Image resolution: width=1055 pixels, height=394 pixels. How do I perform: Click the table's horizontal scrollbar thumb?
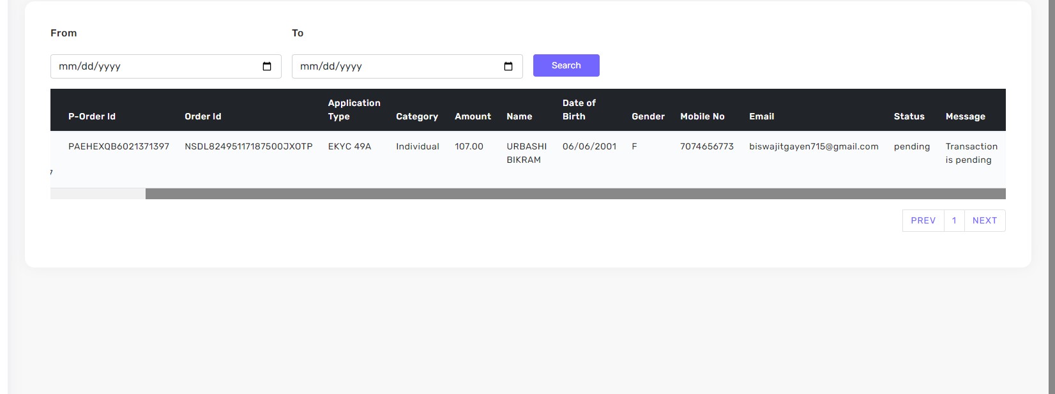(575, 193)
